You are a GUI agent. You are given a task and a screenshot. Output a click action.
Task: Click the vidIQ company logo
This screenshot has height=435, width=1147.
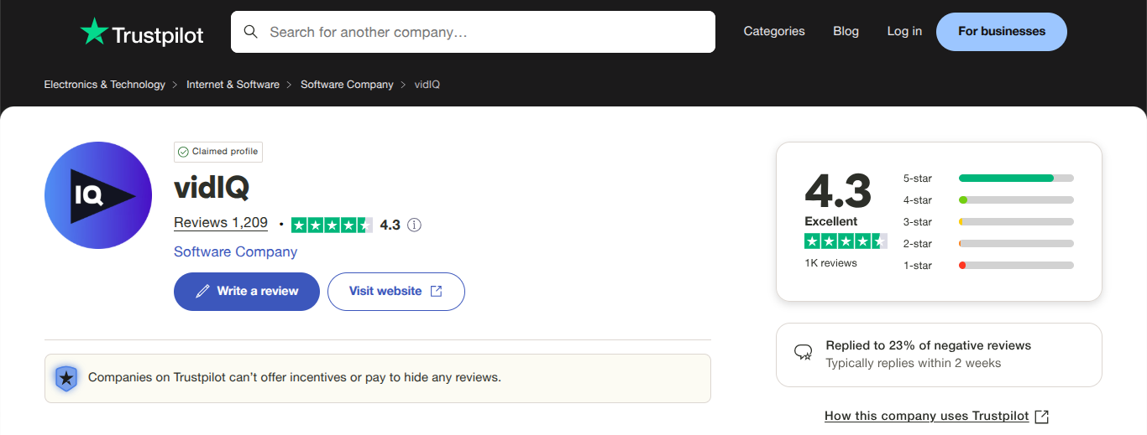(x=98, y=195)
